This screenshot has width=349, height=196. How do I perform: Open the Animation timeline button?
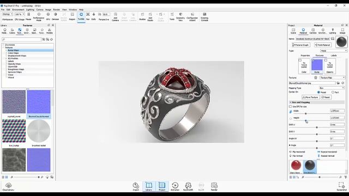tap(175, 187)
